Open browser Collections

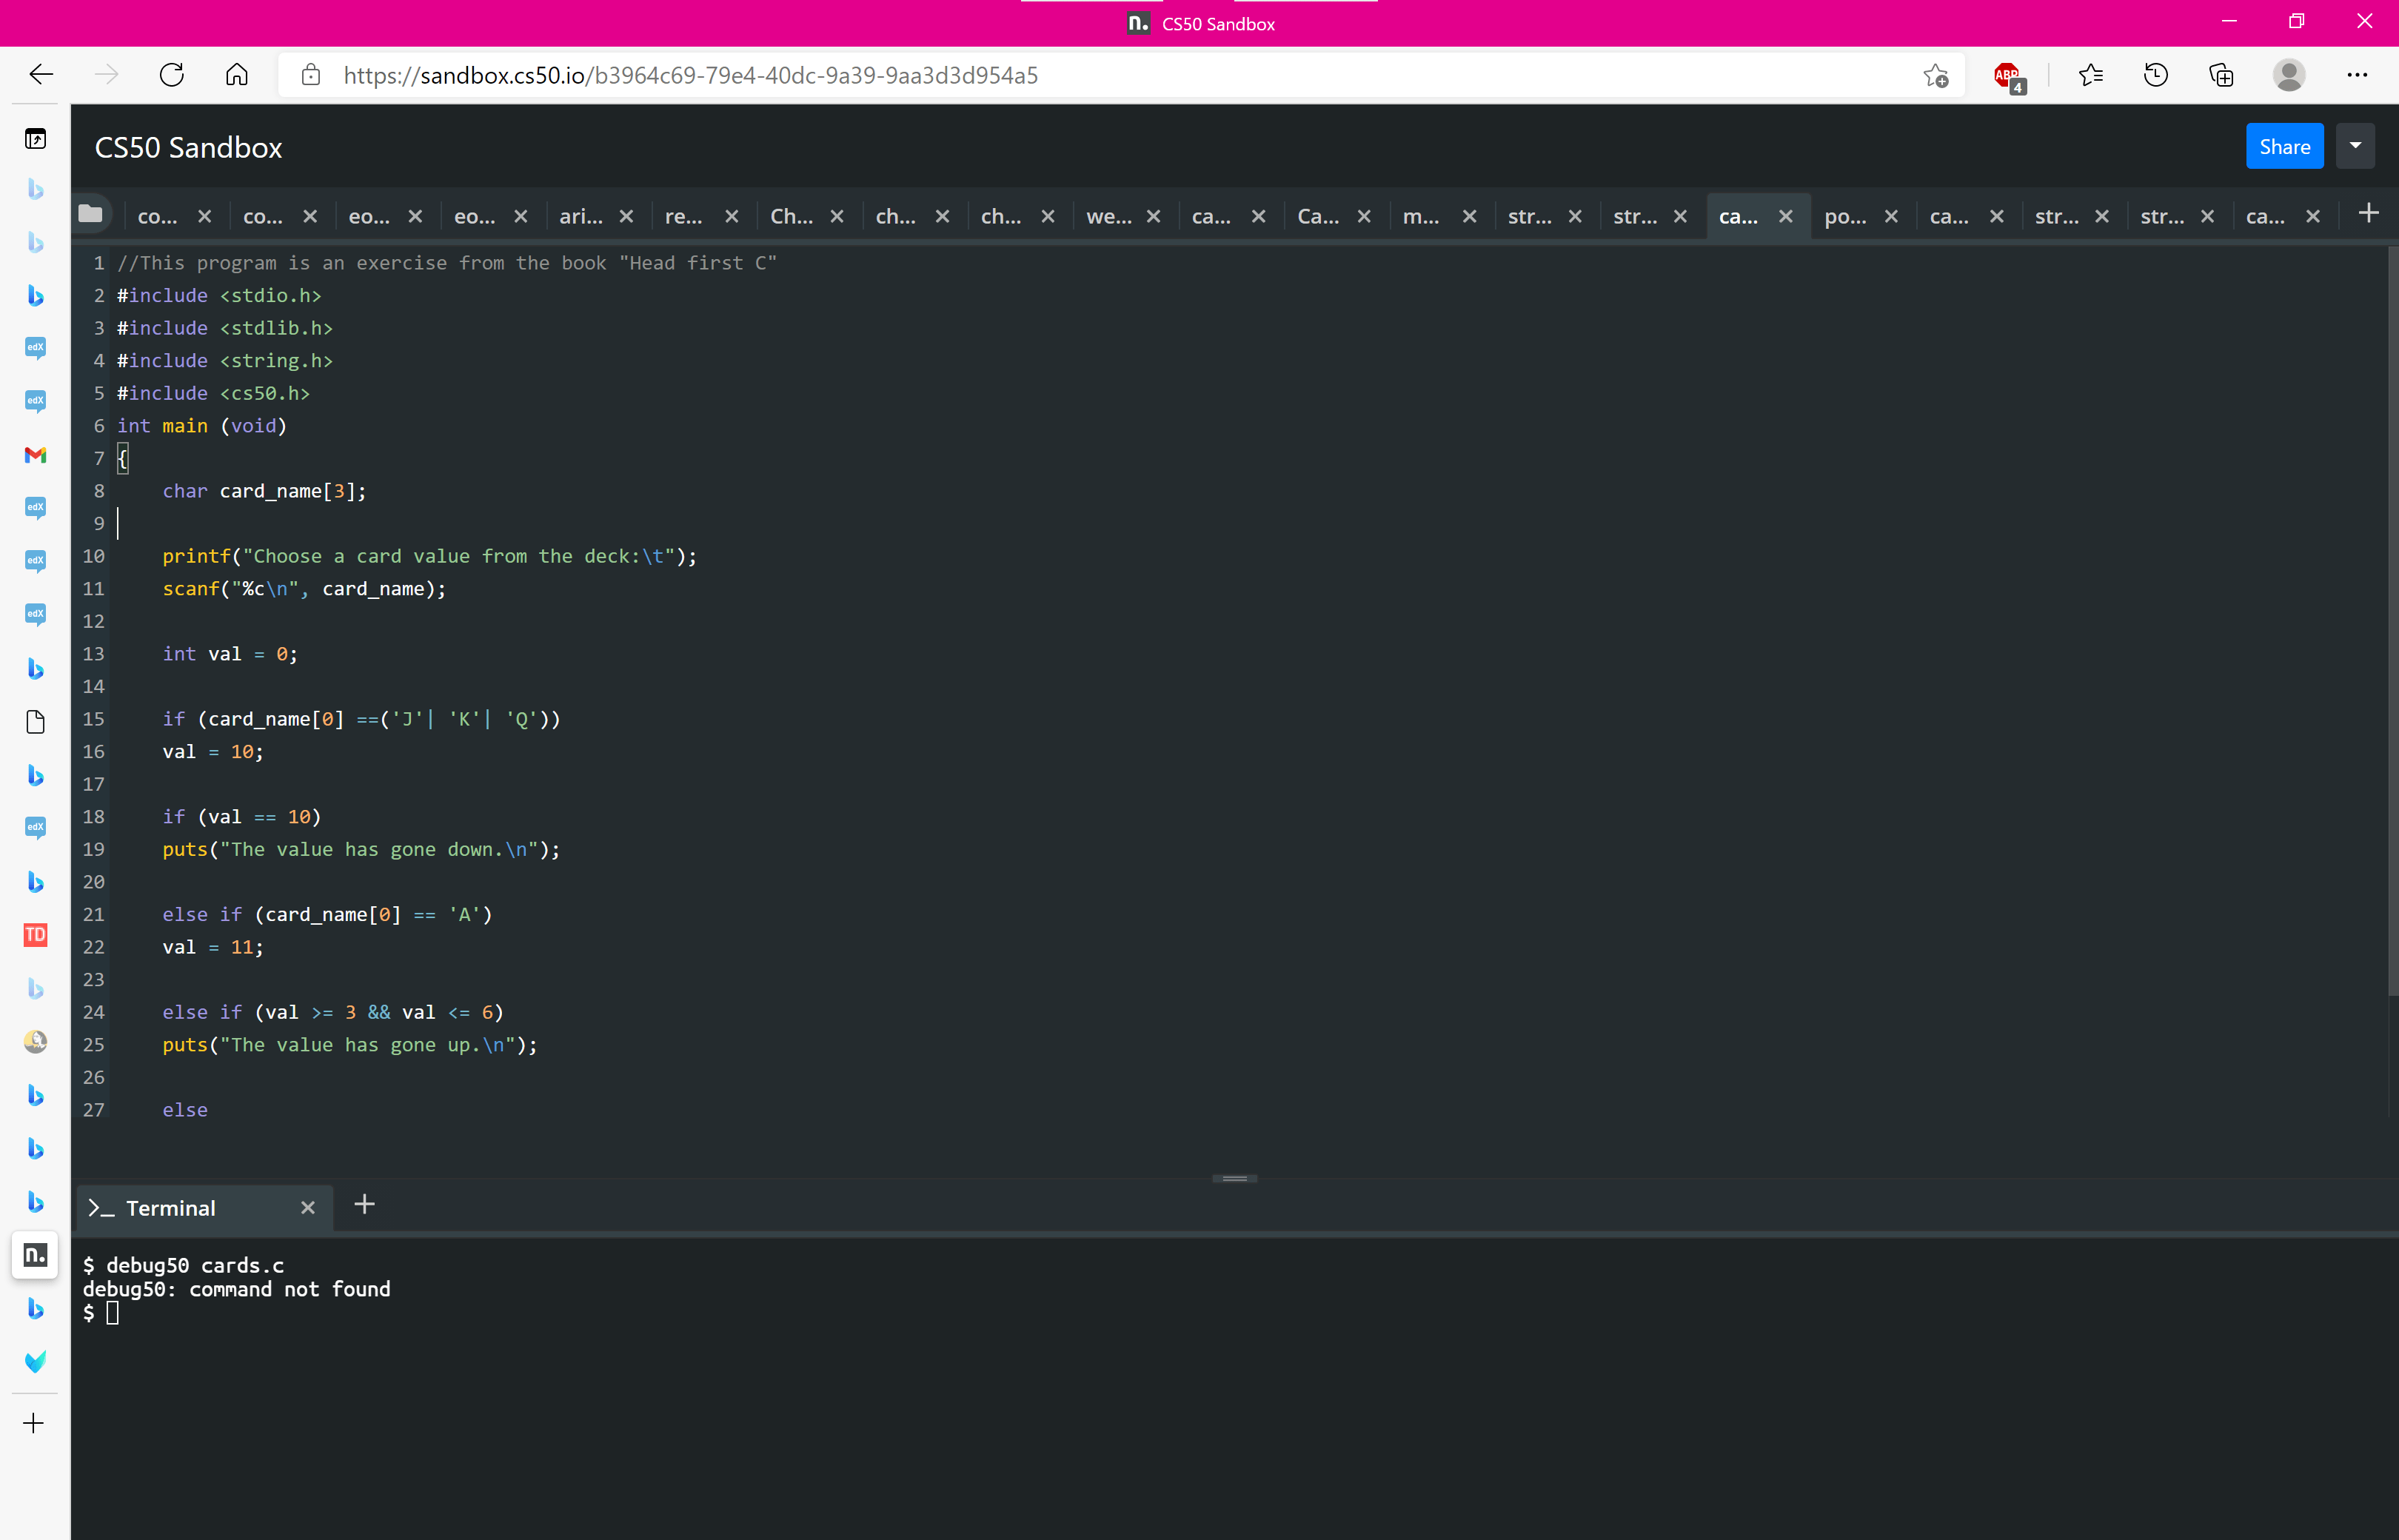point(2221,75)
